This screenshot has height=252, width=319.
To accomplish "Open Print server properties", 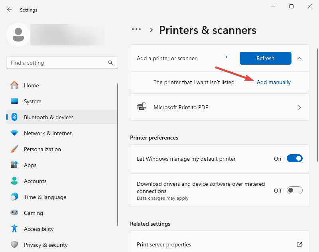I will (x=220, y=241).
